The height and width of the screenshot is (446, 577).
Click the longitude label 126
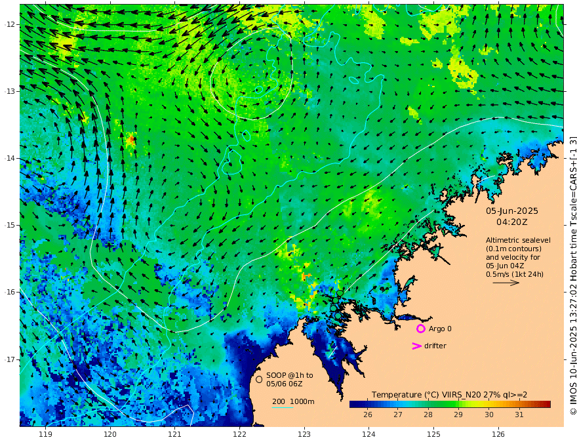pyautogui.click(x=498, y=435)
